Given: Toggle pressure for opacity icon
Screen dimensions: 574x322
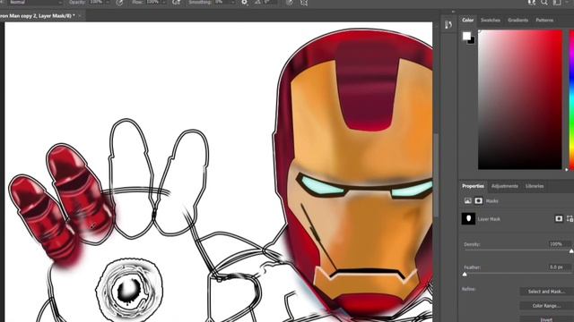Looking at the screenshot, I should (119, 3).
